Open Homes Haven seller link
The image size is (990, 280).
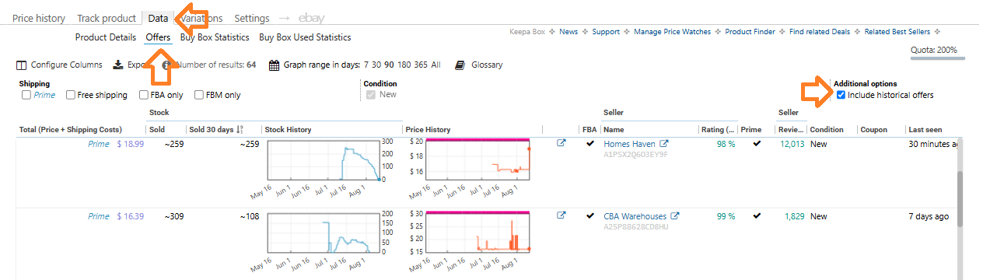(629, 144)
